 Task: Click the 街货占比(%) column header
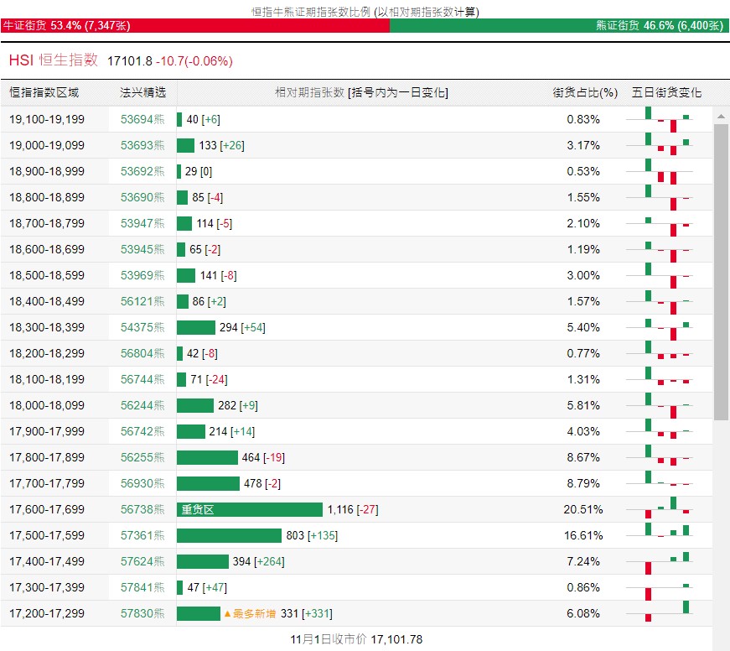[585, 92]
